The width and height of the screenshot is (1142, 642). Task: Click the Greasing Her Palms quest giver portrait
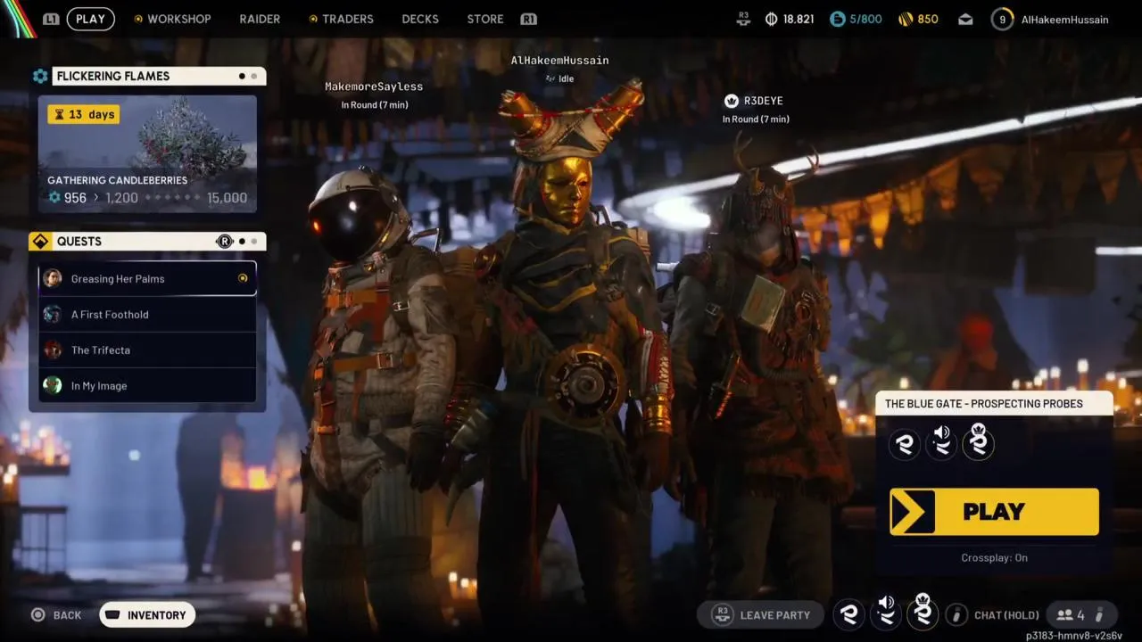pyautogui.click(x=53, y=278)
